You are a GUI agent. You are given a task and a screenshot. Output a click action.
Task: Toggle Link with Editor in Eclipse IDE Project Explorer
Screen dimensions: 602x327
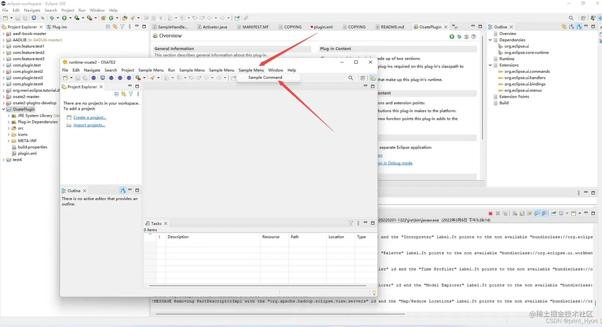click(115, 27)
